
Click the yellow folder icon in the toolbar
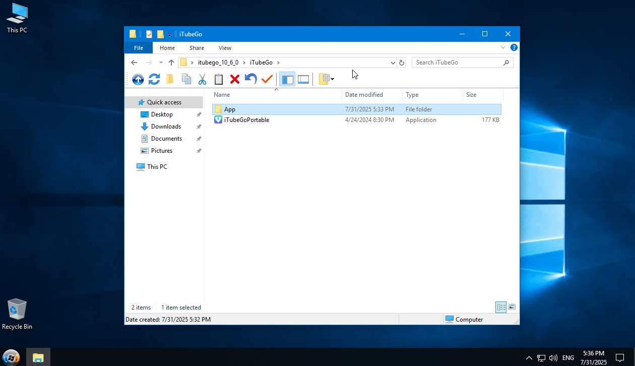coord(170,79)
